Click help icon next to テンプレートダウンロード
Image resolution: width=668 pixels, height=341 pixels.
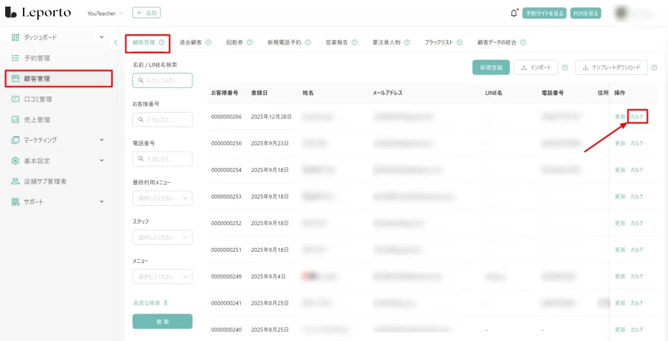[x=654, y=67]
